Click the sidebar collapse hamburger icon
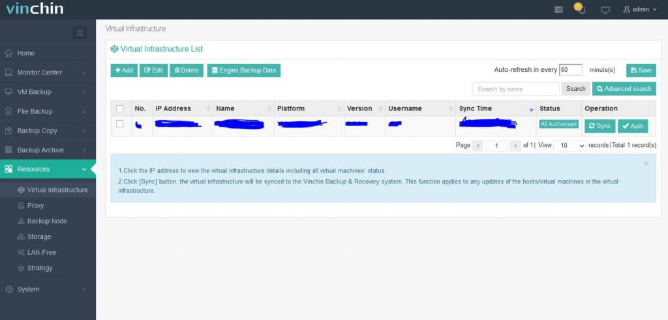This screenshot has width=668, height=320. click(80, 33)
